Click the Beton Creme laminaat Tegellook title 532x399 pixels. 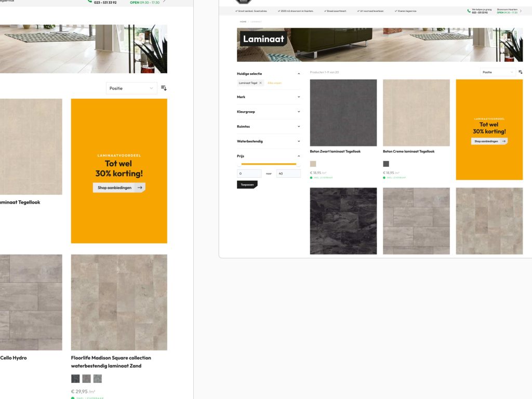408,151
